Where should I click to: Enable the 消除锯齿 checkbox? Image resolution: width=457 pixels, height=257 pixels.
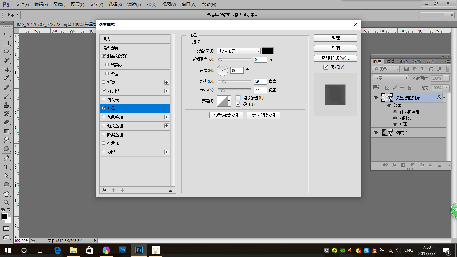tap(238, 98)
